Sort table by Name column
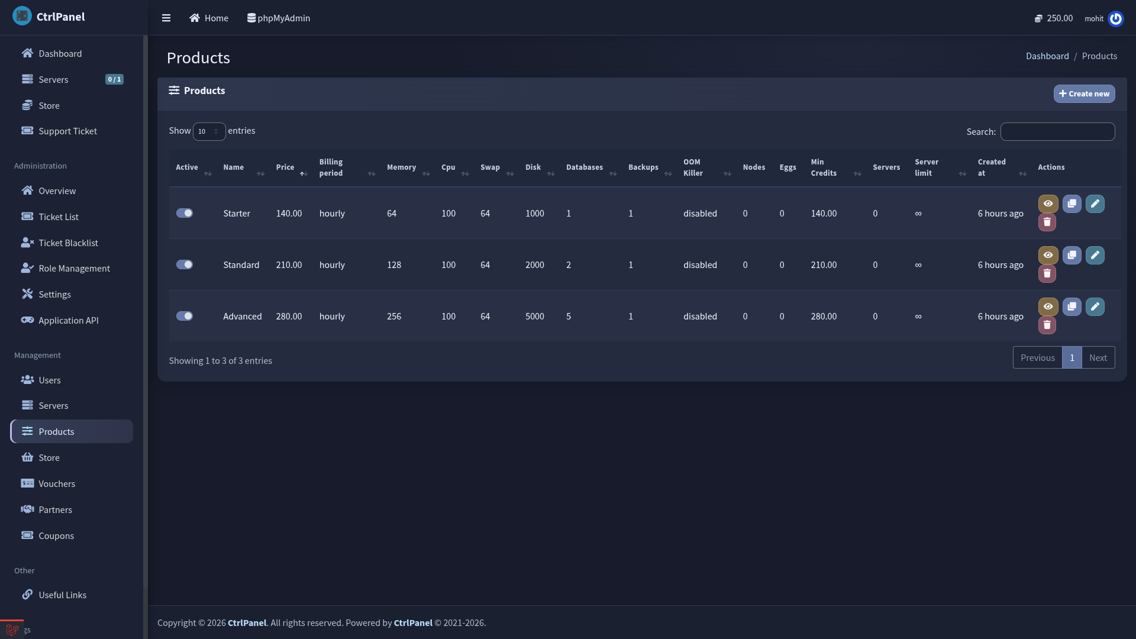This screenshot has height=639, width=1136. 243,167
